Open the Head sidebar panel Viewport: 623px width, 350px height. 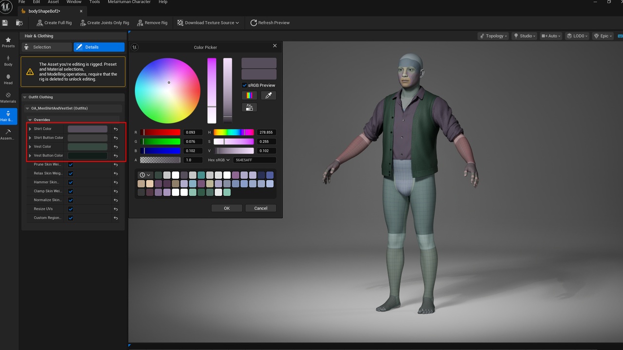tap(8, 79)
